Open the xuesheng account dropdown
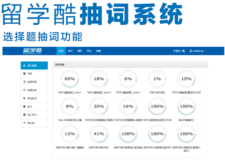The width and height of the screenshot is (225, 160). coord(197,51)
